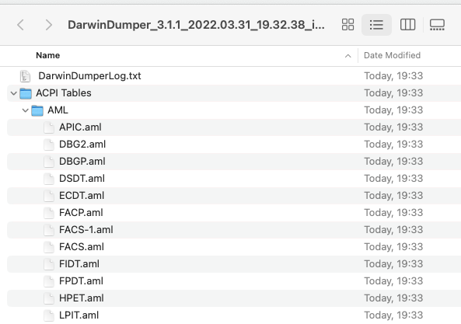Select ECDT.aml file
This screenshot has height=324, width=461.
click(x=82, y=195)
